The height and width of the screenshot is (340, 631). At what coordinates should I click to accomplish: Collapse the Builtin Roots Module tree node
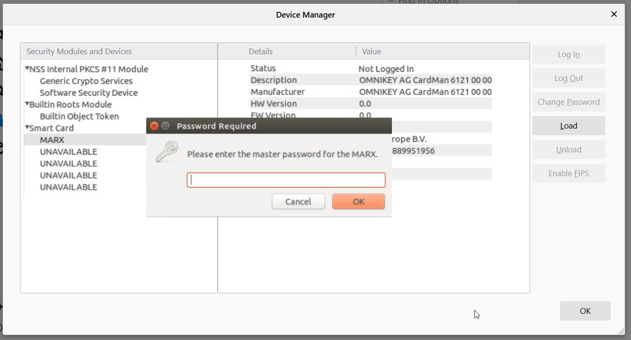click(27, 104)
